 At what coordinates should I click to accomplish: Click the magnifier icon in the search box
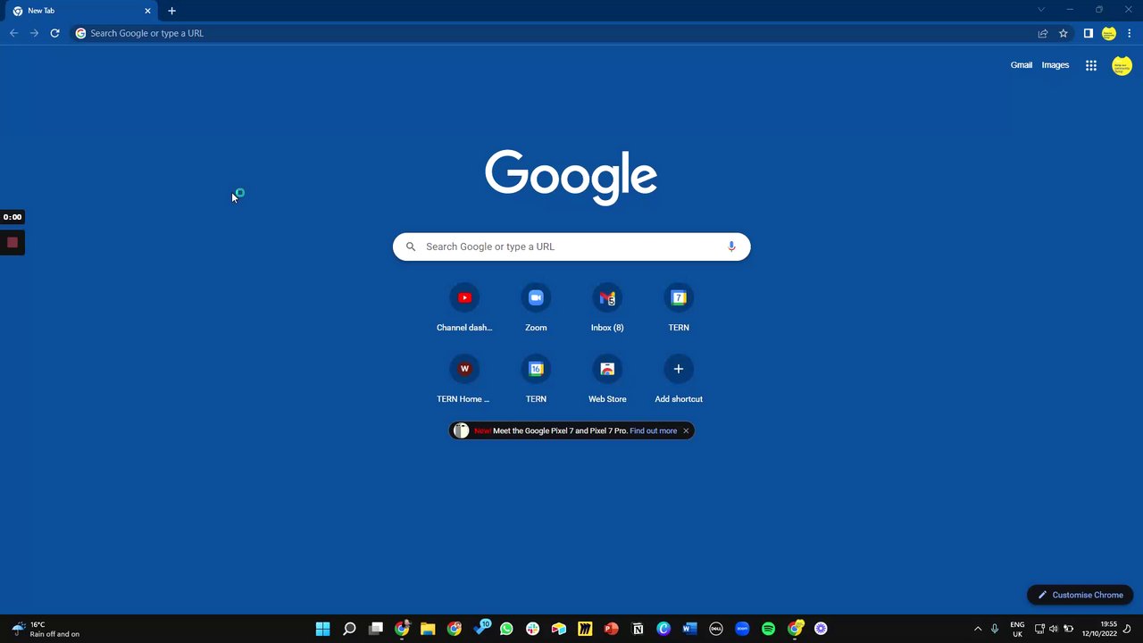point(411,246)
